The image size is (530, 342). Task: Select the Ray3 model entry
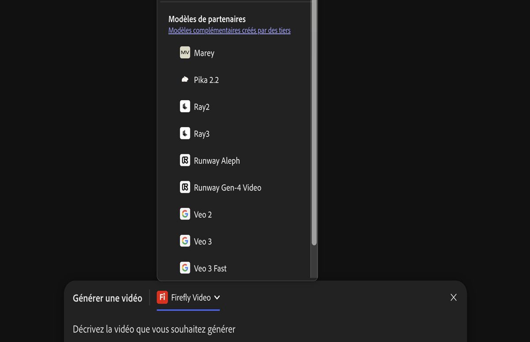click(x=202, y=134)
